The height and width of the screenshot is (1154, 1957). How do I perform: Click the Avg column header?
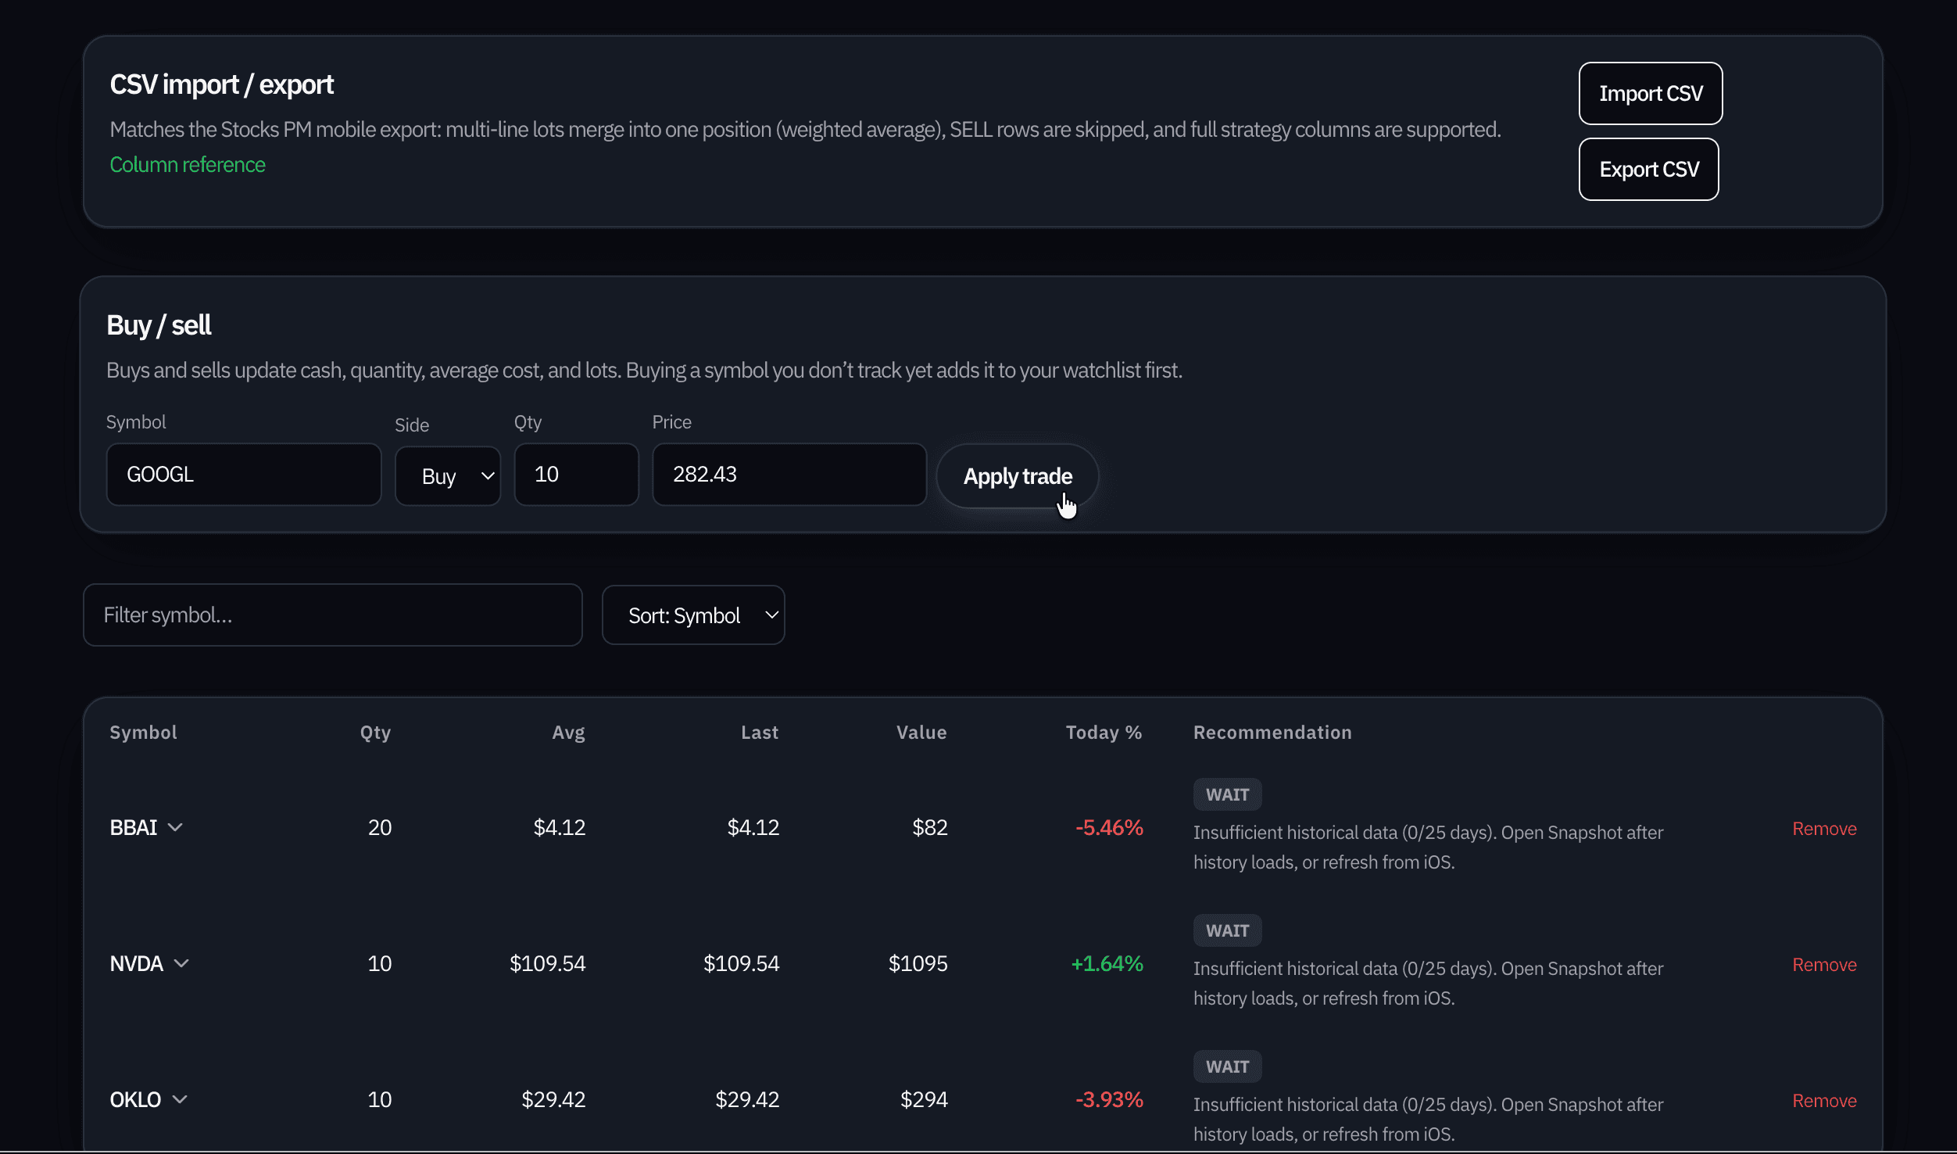coord(568,733)
